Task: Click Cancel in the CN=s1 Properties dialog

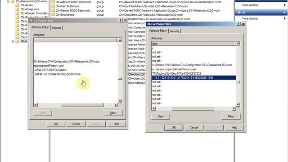Action: 76,124
